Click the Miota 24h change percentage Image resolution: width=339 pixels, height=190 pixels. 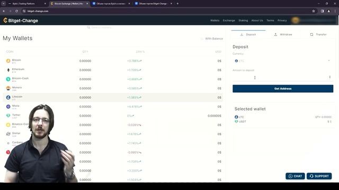click(134, 107)
